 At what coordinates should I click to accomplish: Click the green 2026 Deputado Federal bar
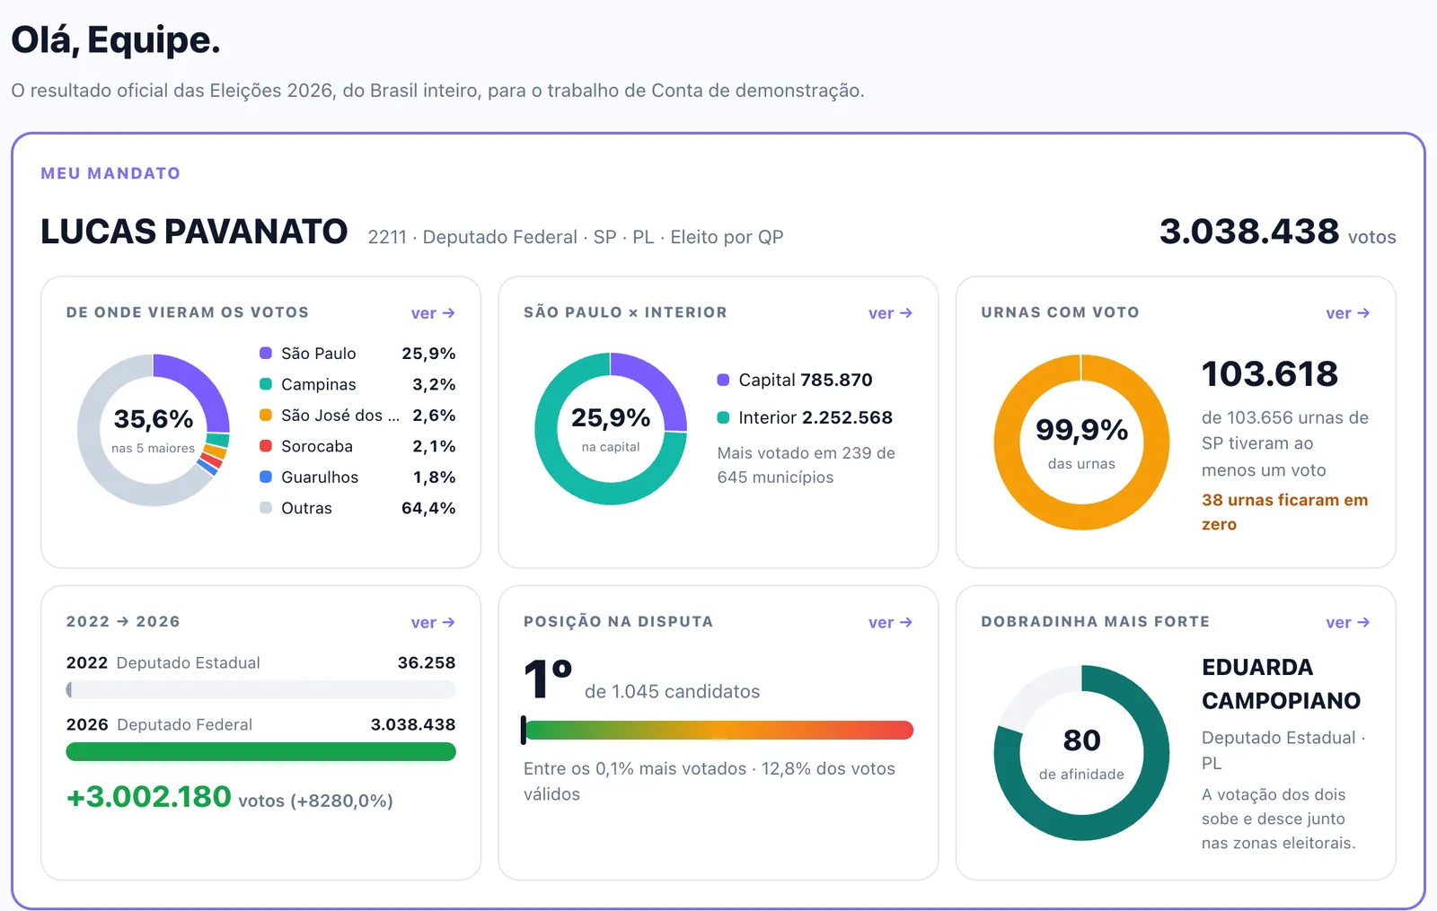click(x=260, y=752)
